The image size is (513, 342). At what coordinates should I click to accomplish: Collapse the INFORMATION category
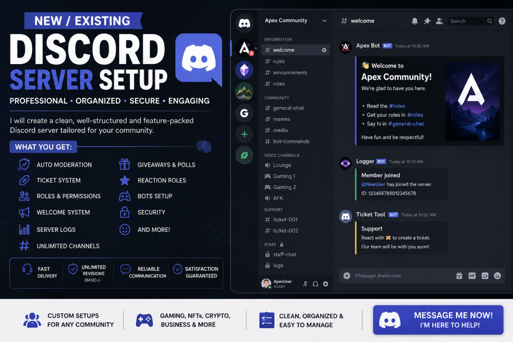pos(278,39)
